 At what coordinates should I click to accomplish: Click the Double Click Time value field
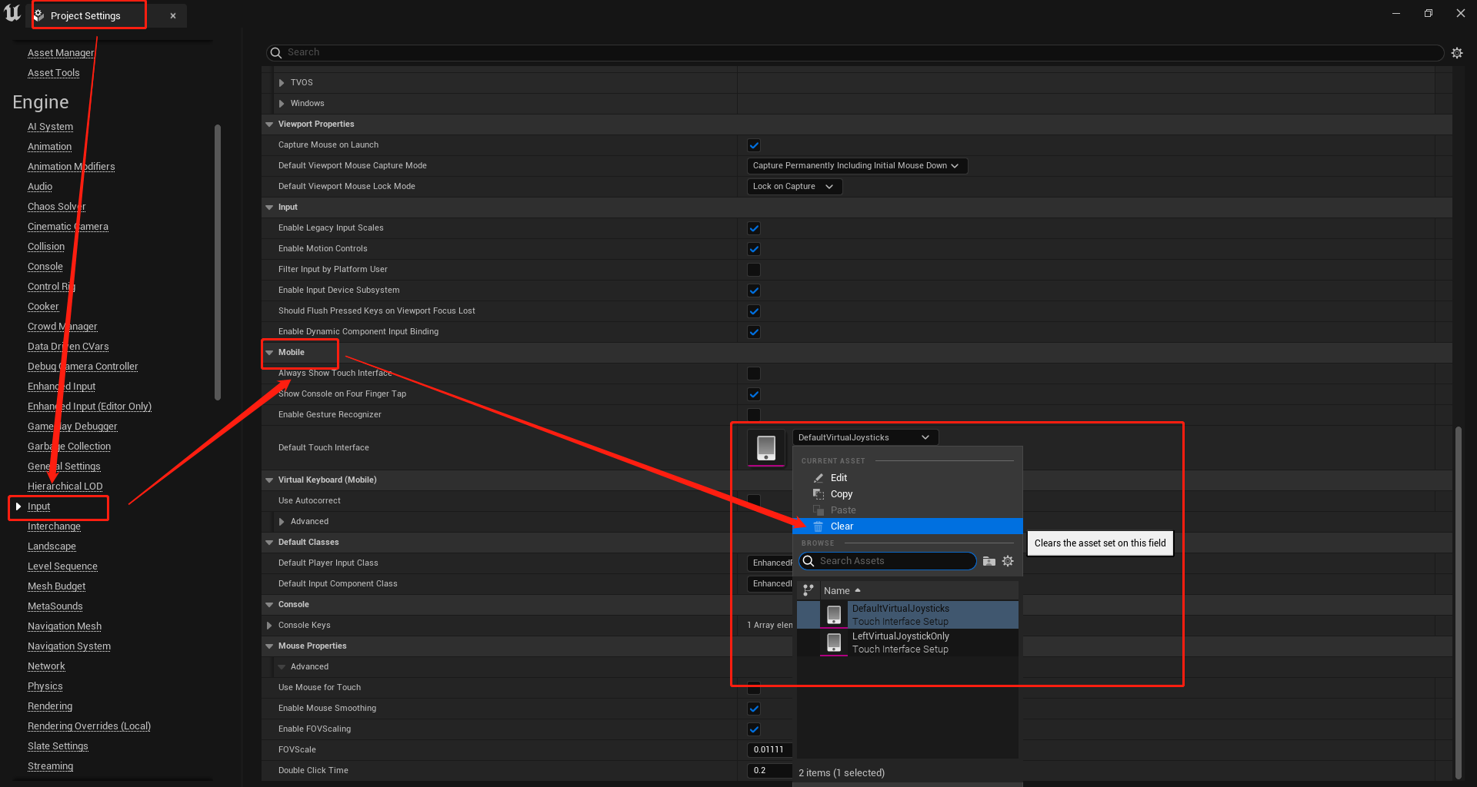pos(769,771)
